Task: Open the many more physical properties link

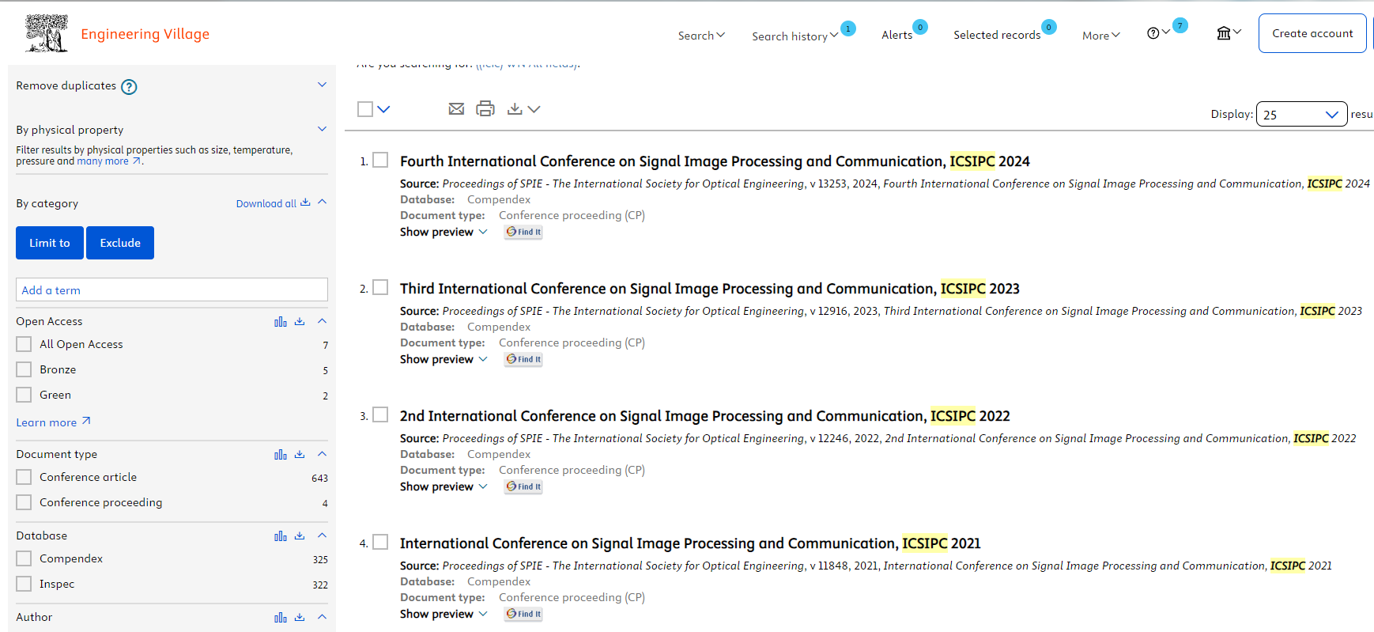Action: (109, 161)
